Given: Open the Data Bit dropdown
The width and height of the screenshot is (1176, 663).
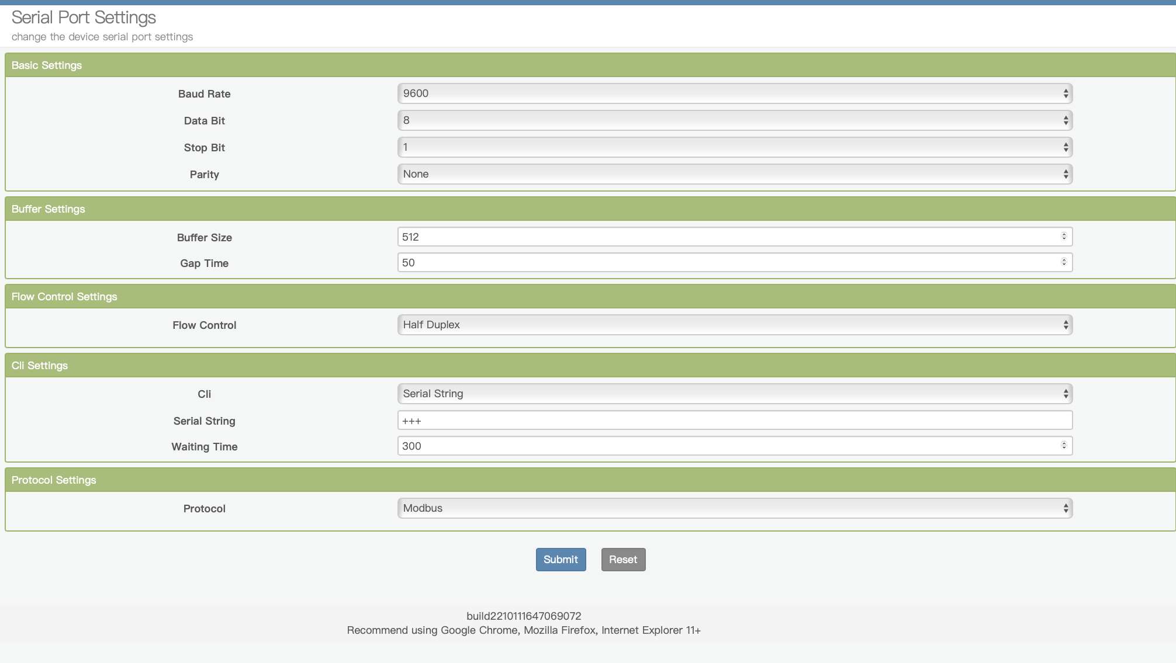Looking at the screenshot, I should 734,120.
